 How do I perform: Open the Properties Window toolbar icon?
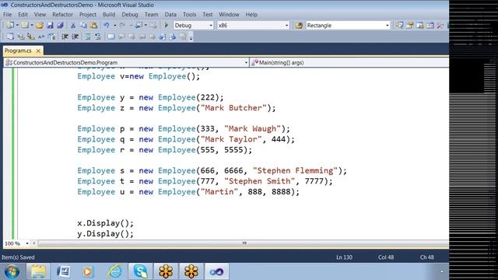[410, 26]
